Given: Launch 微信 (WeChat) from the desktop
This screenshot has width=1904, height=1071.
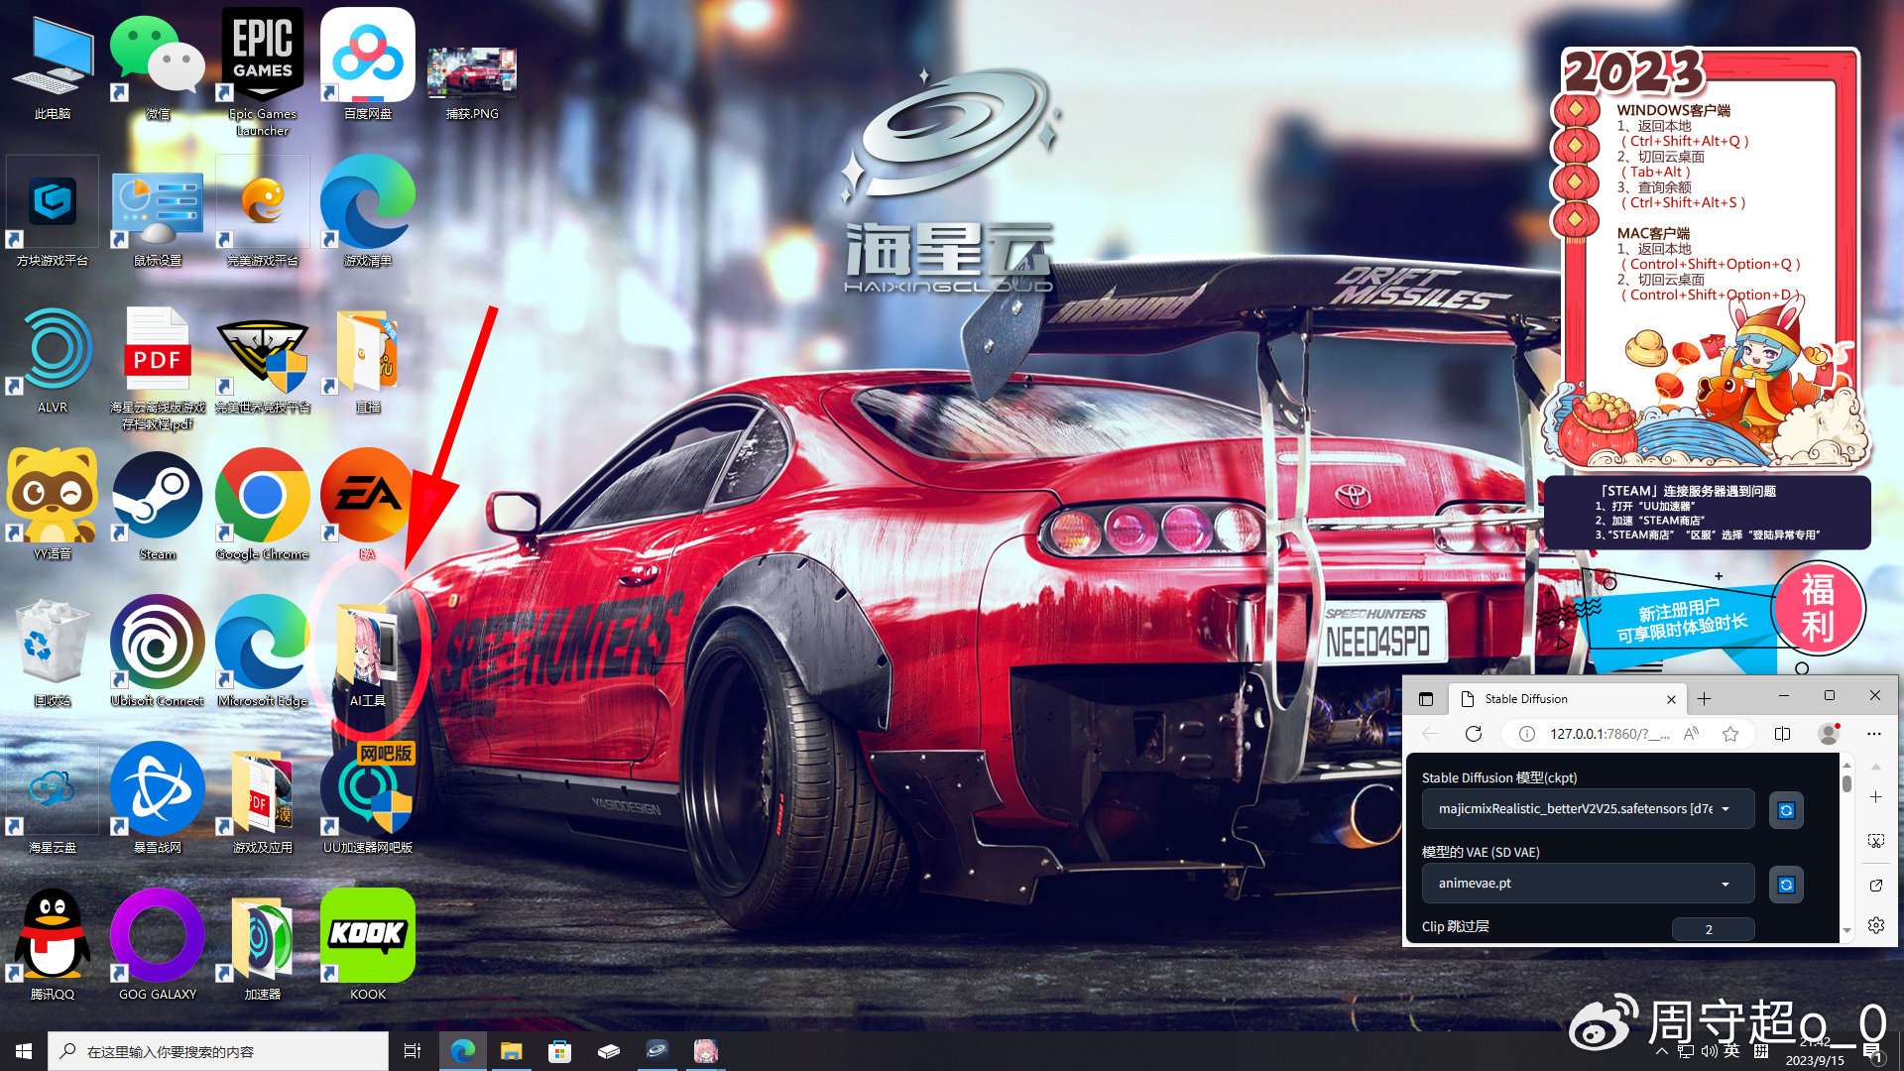Looking at the screenshot, I should tap(158, 65).
